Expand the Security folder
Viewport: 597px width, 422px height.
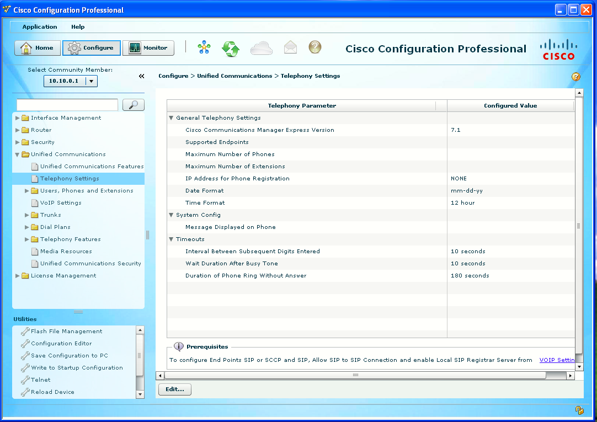(x=17, y=142)
